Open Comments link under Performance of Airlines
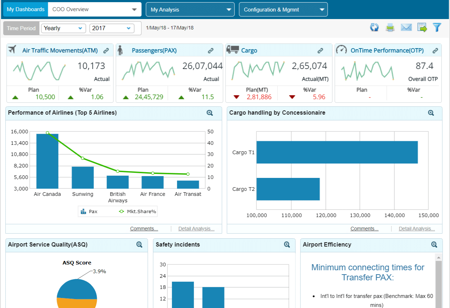The width and height of the screenshot is (450, 308). tap(144, 229)
